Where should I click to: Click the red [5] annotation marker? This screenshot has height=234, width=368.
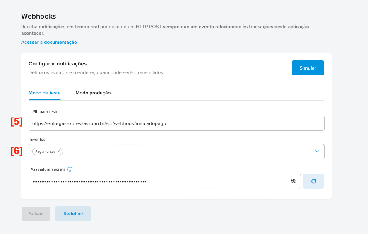point(17,122)
